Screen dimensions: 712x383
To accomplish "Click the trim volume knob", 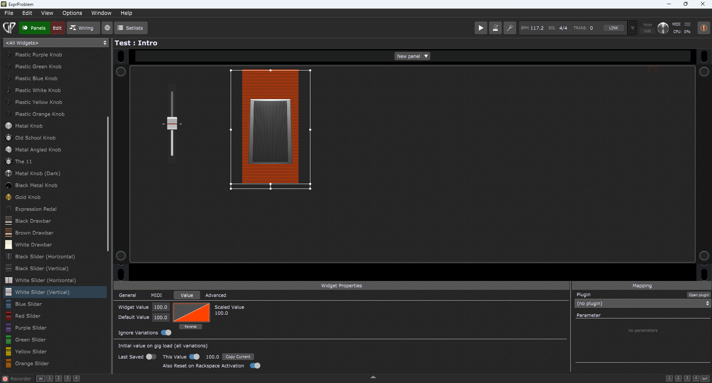I will [x=663, y=28].
